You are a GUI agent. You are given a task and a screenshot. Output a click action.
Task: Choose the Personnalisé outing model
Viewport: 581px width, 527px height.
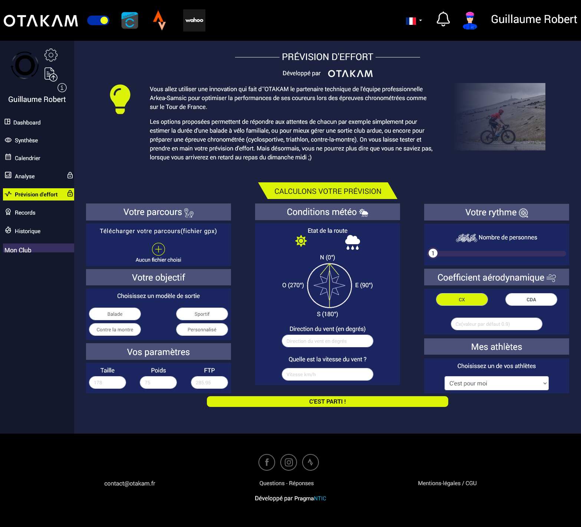(202, 329)
